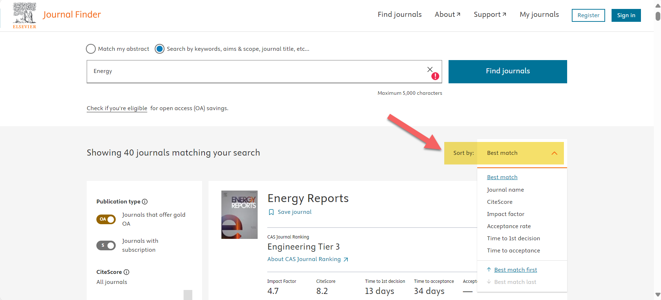
Task: Click the Elsevier tree logo
Action: click(24, 15)
